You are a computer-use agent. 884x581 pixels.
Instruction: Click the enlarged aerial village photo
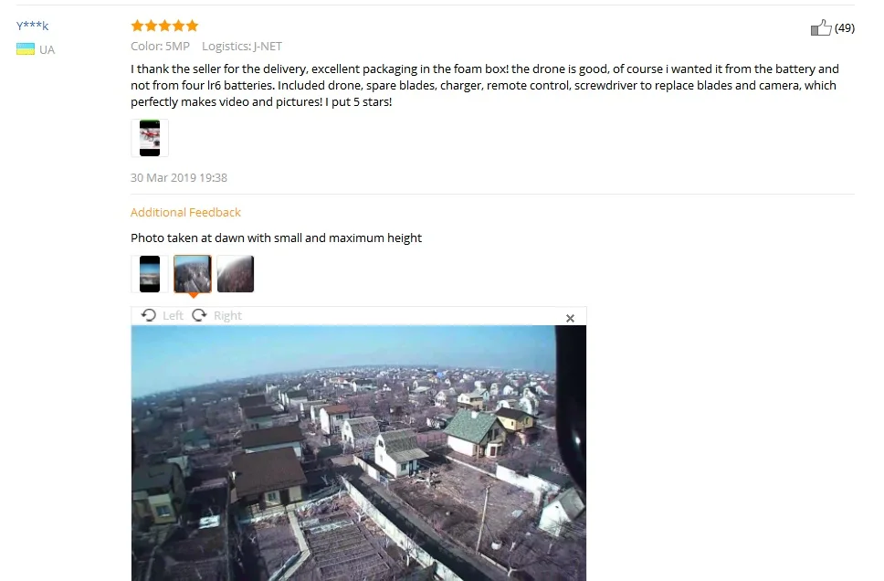359,453
